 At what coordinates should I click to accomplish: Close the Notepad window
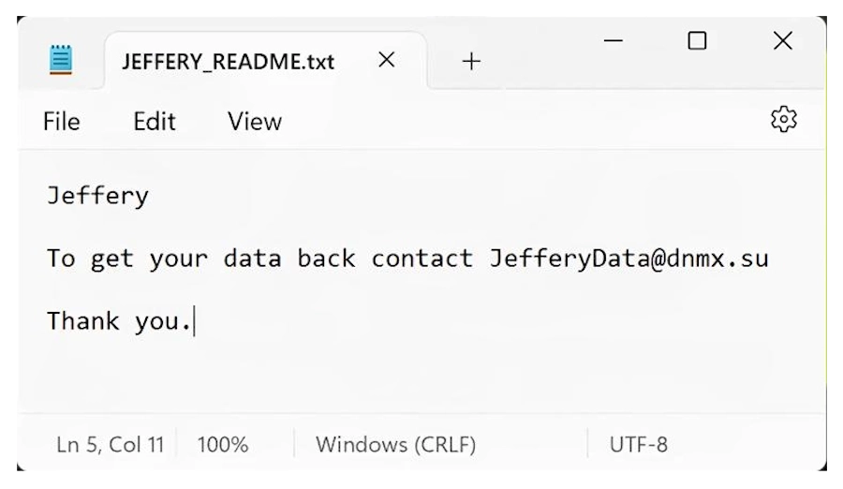point(782,41)
